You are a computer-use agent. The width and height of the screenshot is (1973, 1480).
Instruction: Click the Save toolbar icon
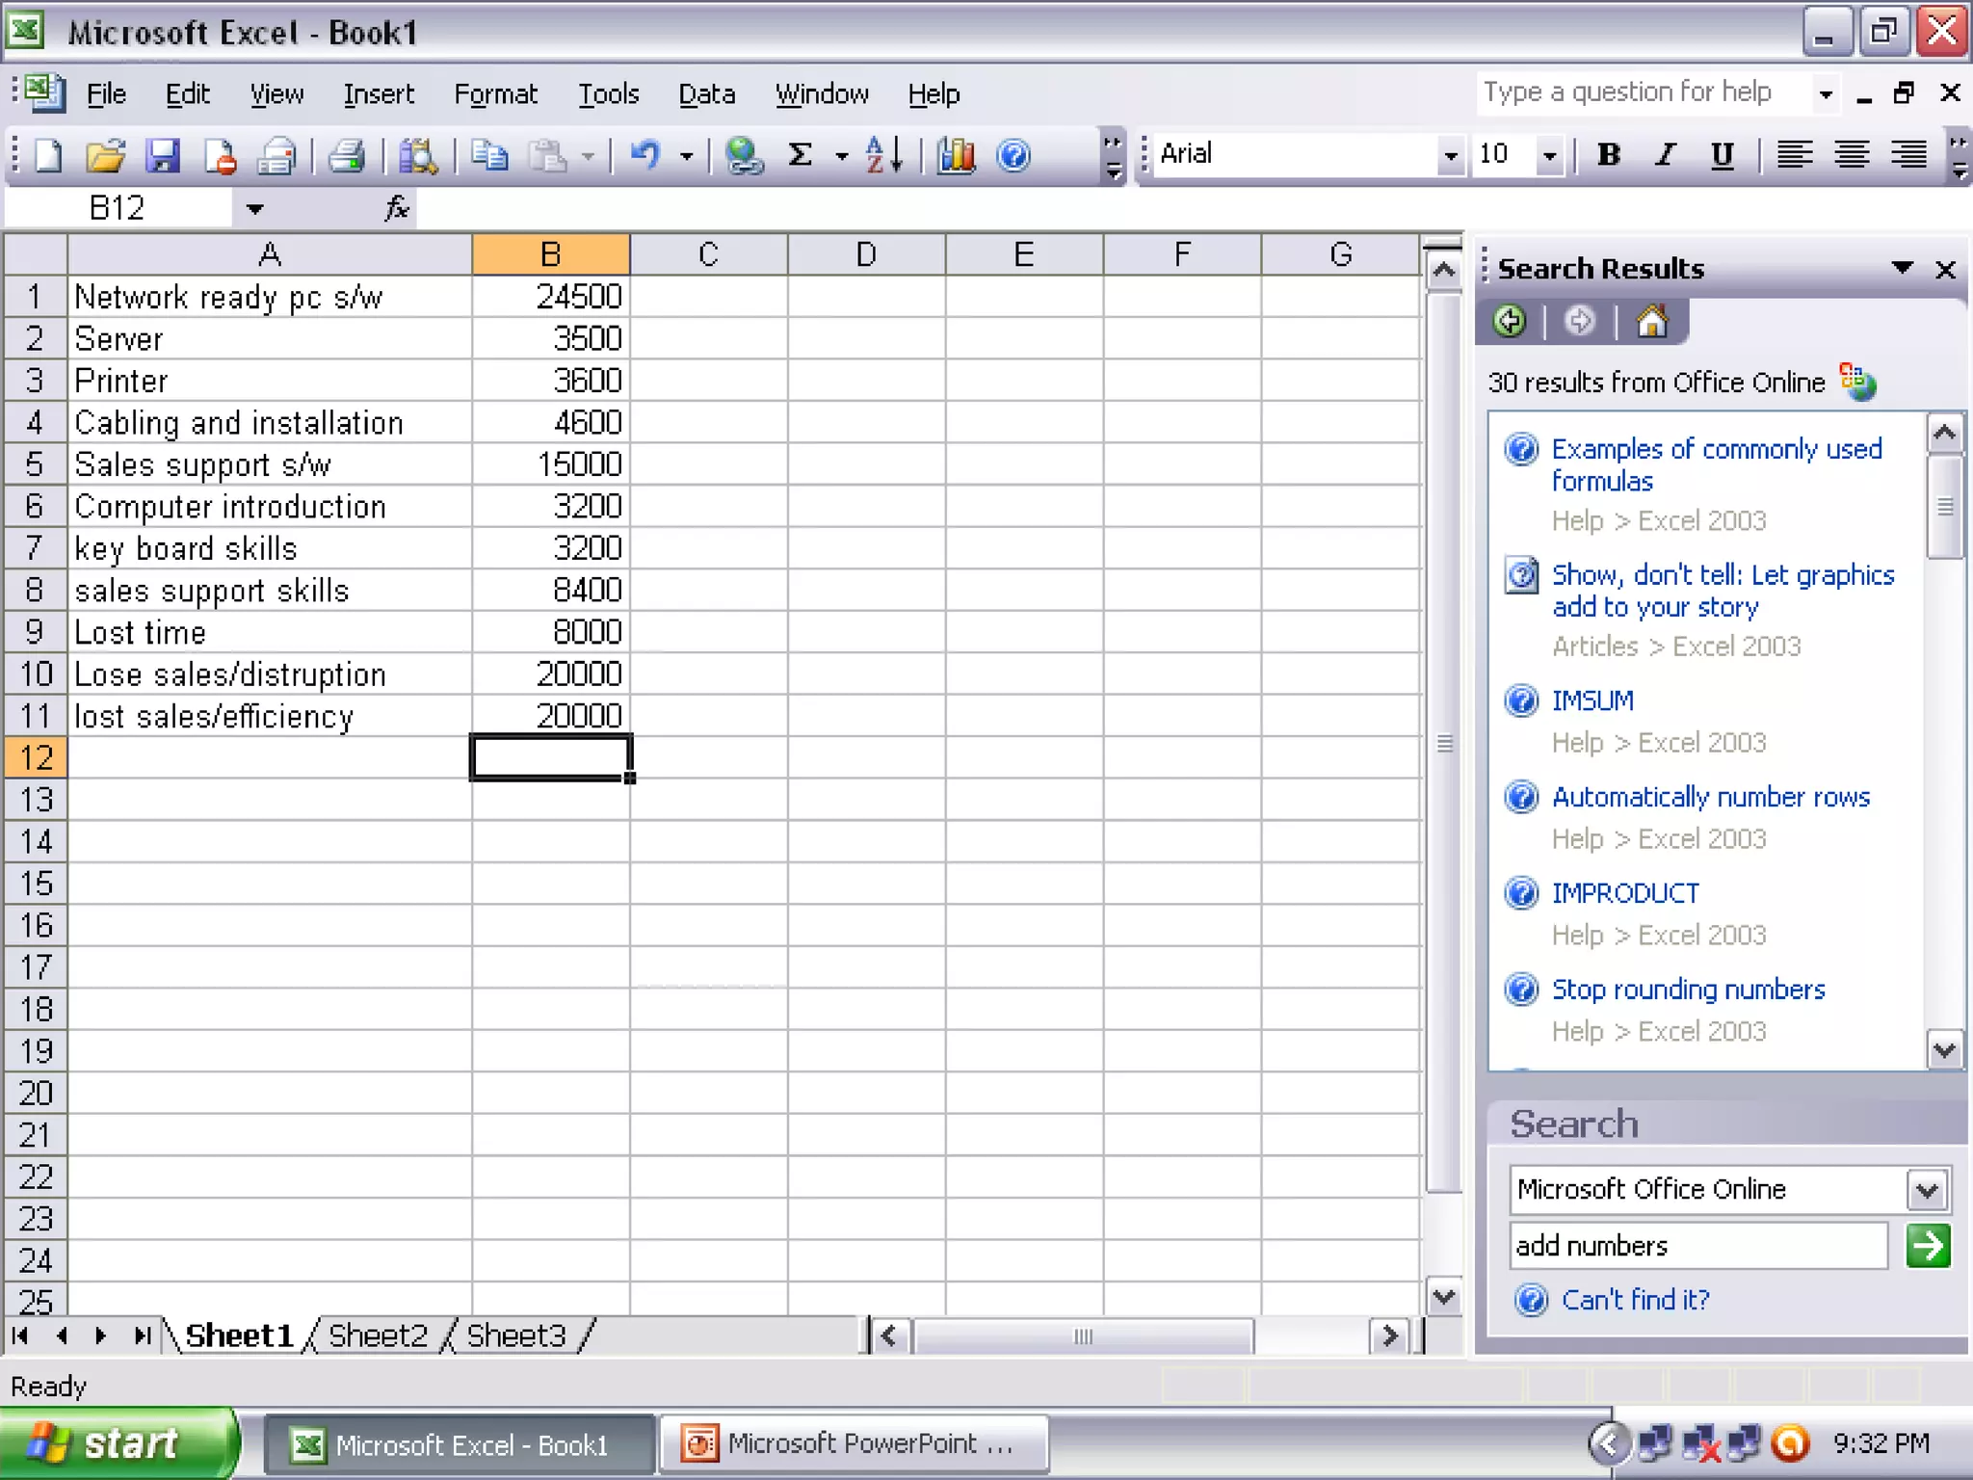[x=163, y=155]
